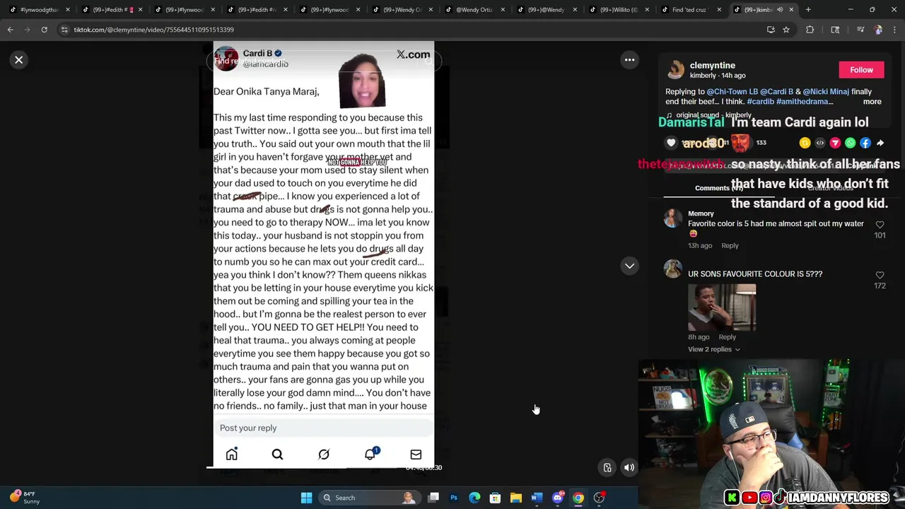Viewport: 905px width, 509px height.
Task: Open a new browser tab
Action: (x=808, y=10)
